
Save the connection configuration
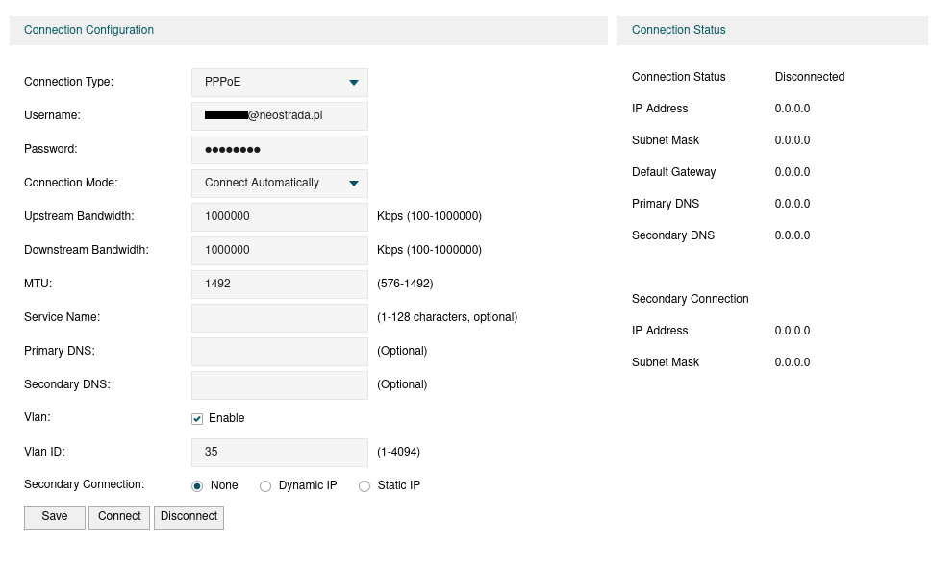[x=54, y=516]
